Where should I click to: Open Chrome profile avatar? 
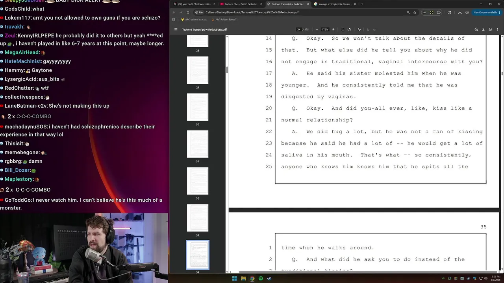coord(467,12)
